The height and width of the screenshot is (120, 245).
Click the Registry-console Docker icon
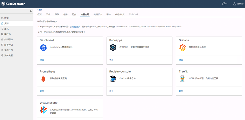(113, 79)
